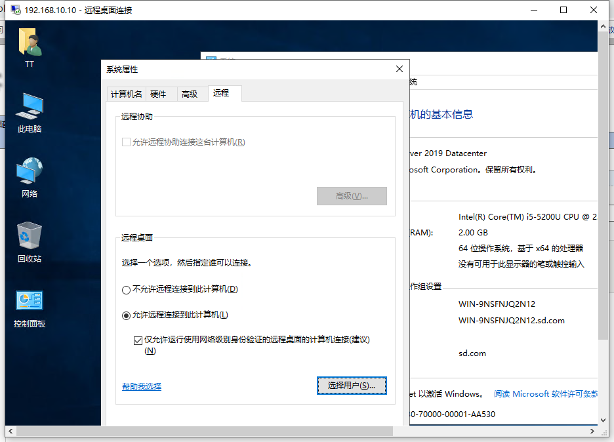Click the horizontal scrollbar right arrow

point(592,432)
